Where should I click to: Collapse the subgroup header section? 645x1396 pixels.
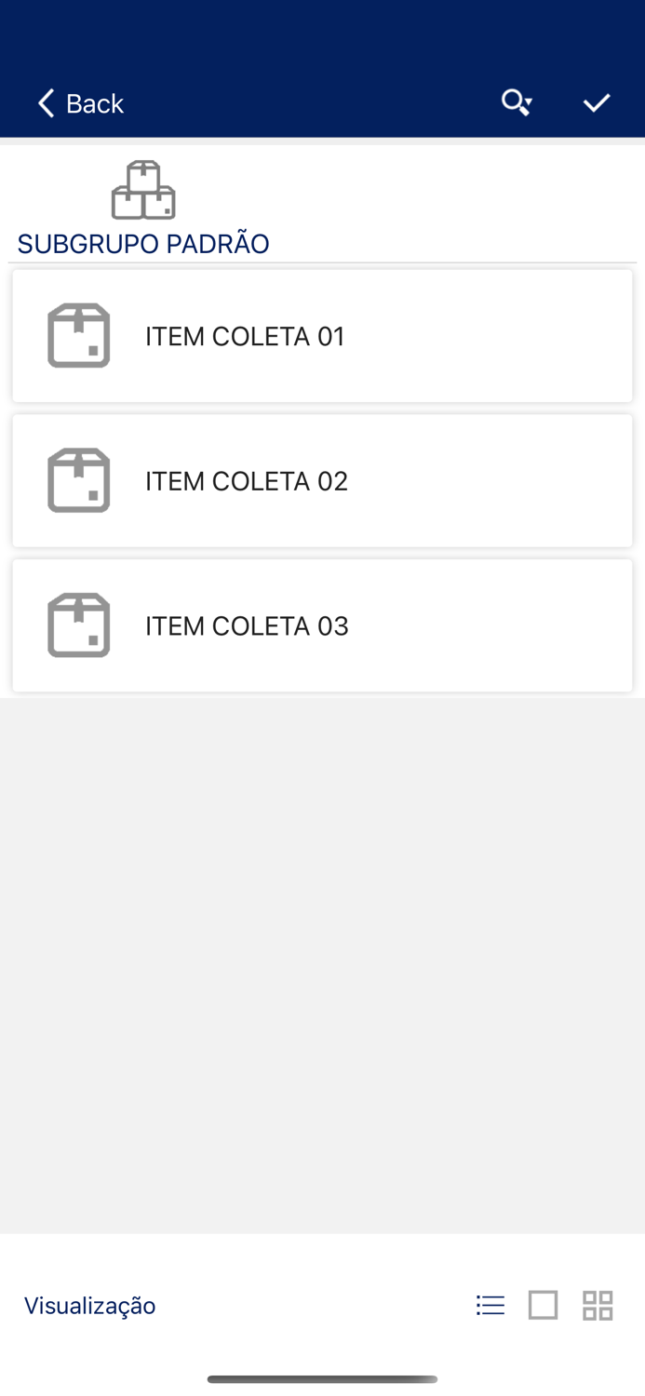[142, 243]
